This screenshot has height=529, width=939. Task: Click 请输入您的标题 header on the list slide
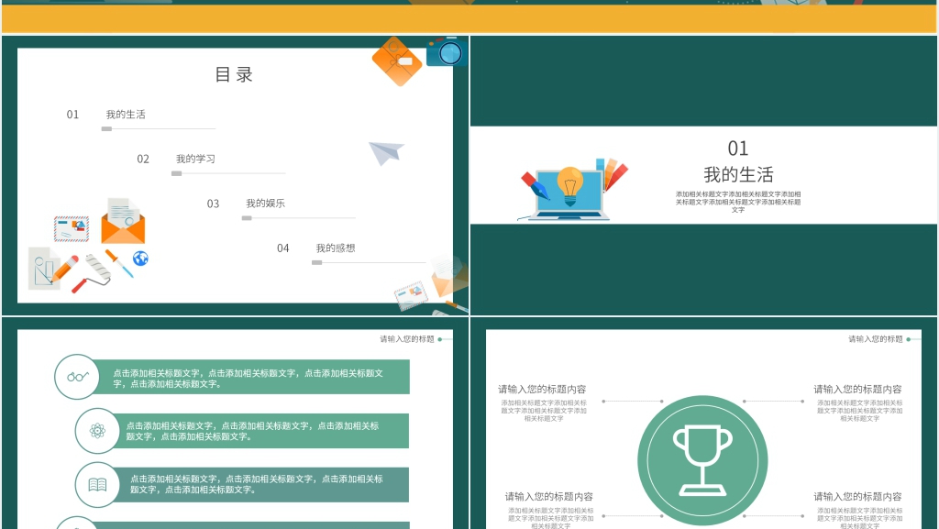pyautogui.click(x=407, y=338)
